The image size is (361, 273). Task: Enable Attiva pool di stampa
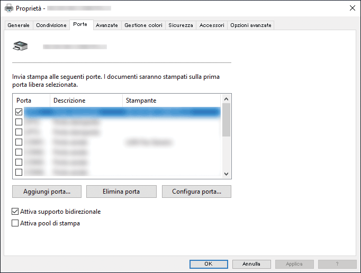[15, 223]
